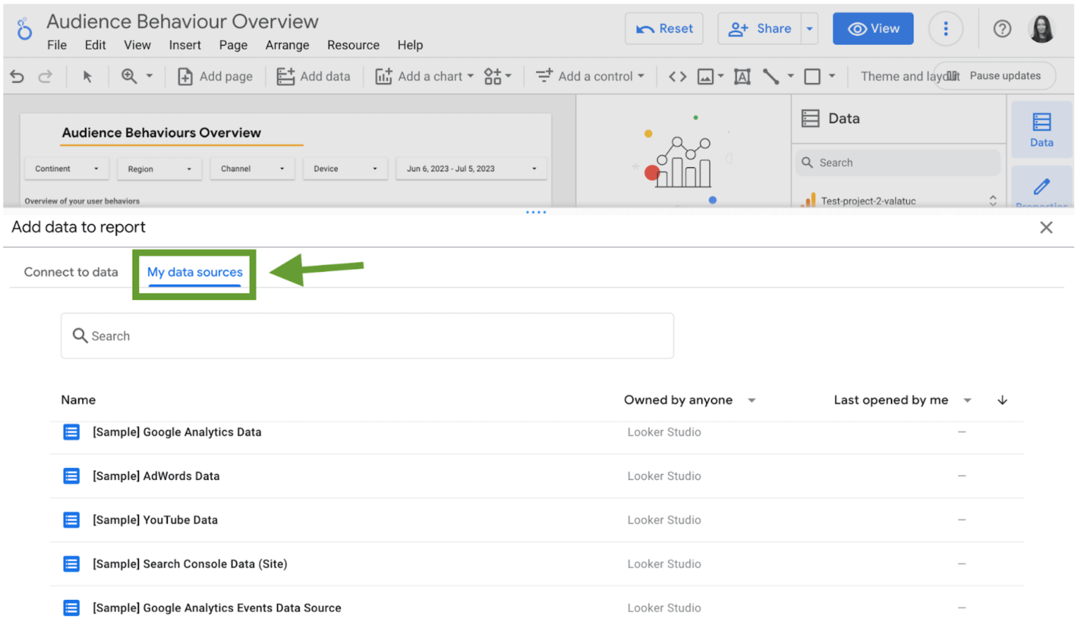The height and width of the screenshot is (635, 1086).
Task: Reverse sort order with the down arrow
Action: [1002, 400]
